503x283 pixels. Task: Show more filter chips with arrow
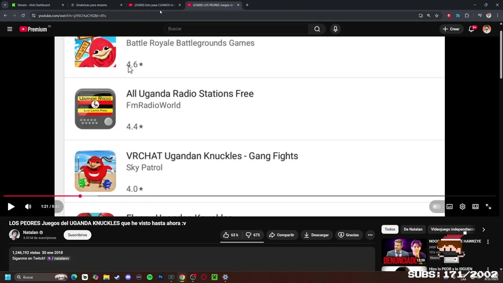click(484, 230)
